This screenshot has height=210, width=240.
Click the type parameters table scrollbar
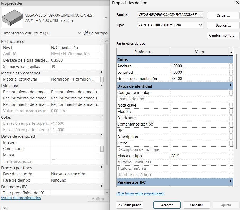236,102
